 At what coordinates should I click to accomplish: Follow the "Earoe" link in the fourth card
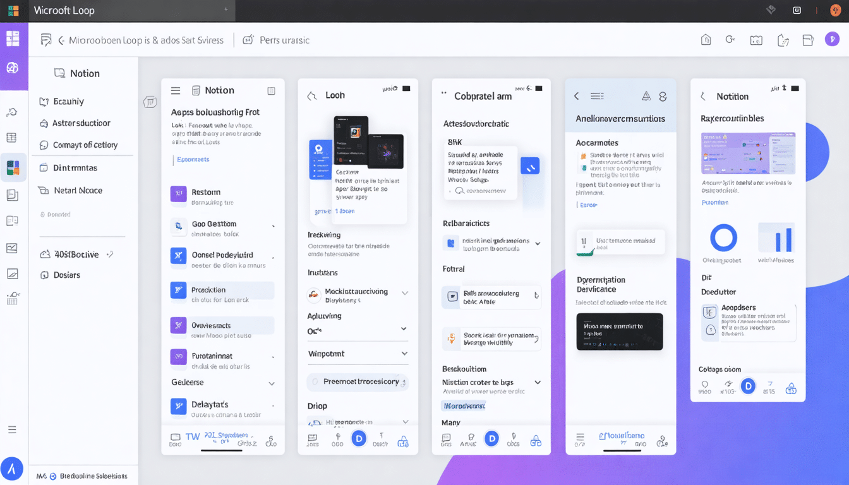[588, 205]
